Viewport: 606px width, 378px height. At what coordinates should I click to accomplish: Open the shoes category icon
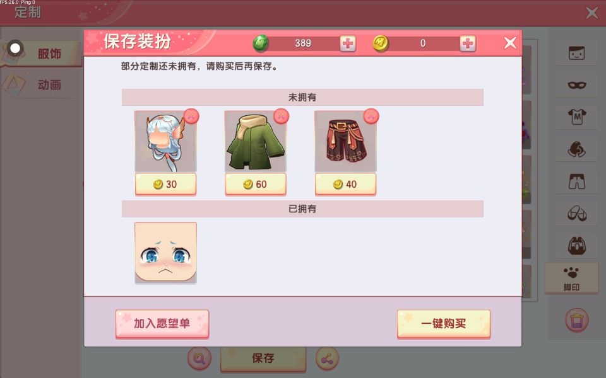click(x=576, y=214)
